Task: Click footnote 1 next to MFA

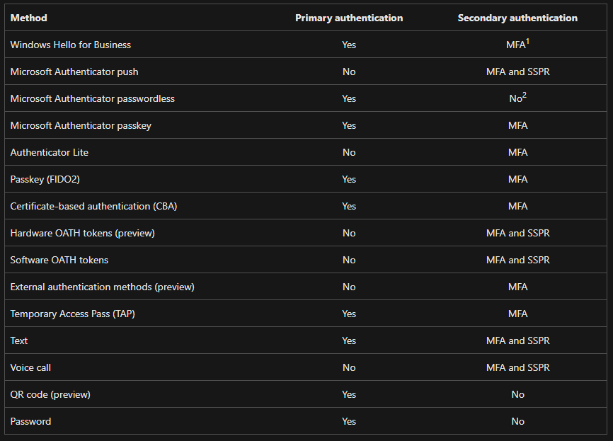Action: click(x=528, y=41)
